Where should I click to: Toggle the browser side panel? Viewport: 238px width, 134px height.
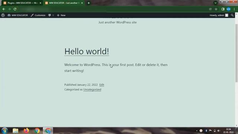[x=223, y=9]
